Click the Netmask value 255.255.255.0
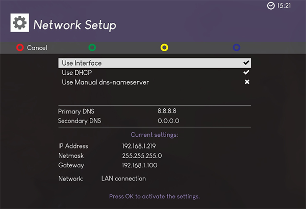 [x=142, y=156]
